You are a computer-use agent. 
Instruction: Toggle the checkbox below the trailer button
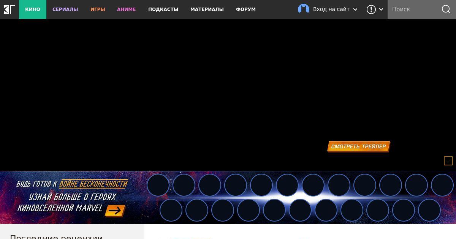448,161
